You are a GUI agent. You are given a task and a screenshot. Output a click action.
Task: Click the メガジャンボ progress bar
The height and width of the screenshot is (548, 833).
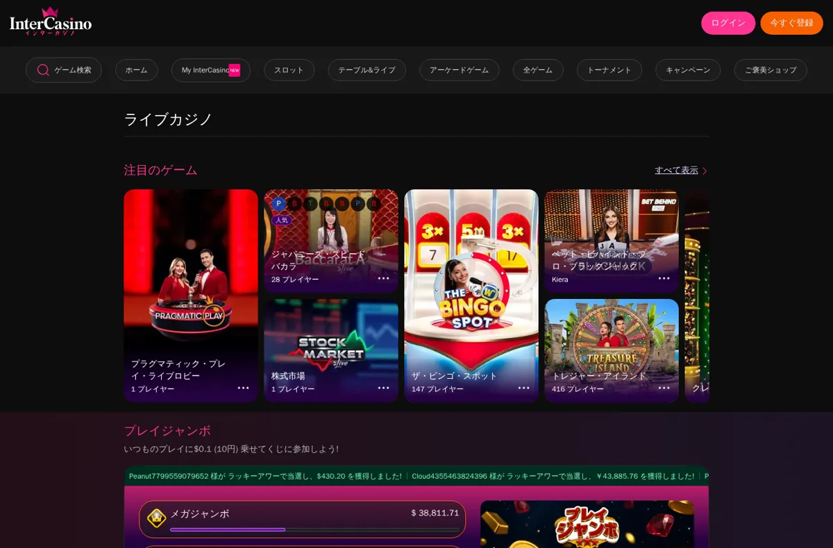[x=314, y=530]
